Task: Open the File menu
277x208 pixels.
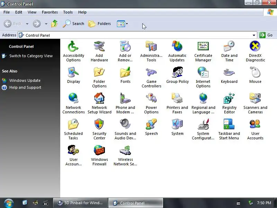Action: [x=7, y=12]
